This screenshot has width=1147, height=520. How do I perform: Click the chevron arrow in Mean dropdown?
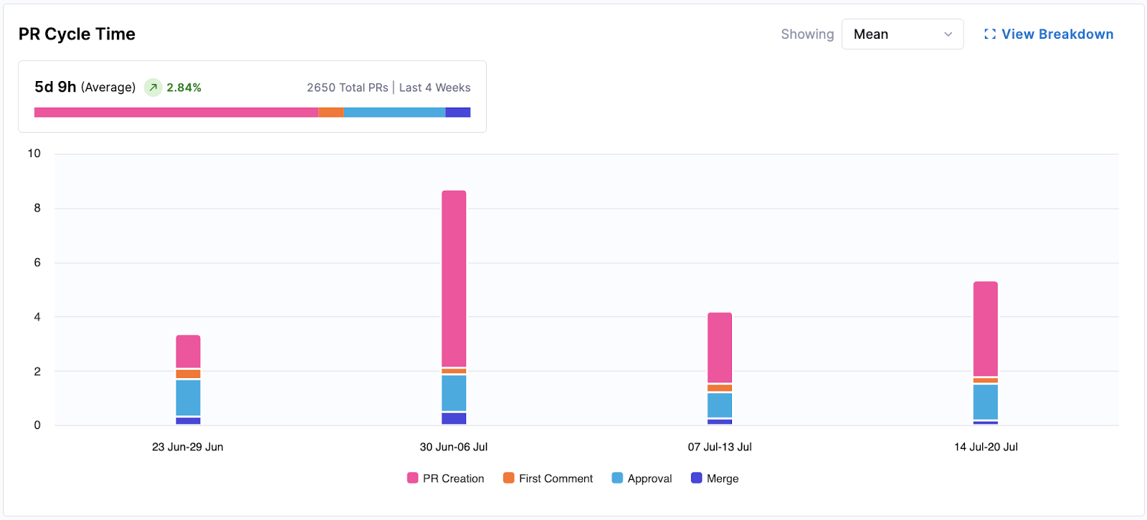[x=948, y=34]
